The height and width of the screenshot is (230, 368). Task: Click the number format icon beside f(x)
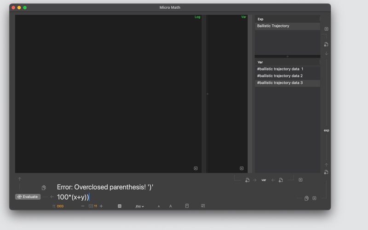[x=120, y=206]
